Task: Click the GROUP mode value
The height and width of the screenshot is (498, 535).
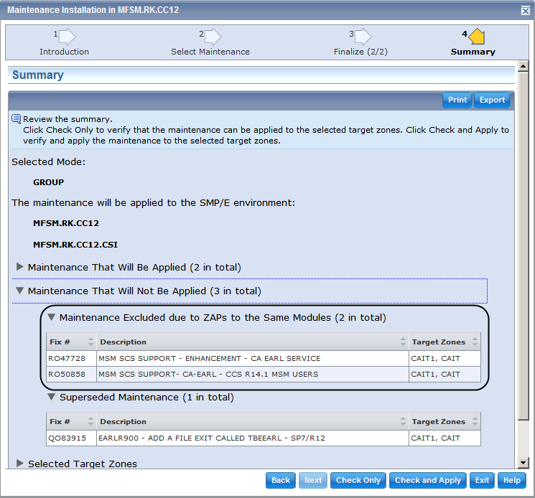Action: [48, 182]
